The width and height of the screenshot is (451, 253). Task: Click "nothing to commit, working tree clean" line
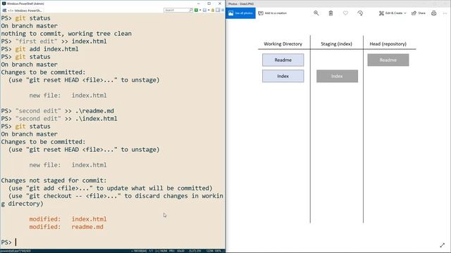(66, 34)
